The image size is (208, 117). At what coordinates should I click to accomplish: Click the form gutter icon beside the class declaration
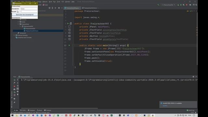(x=71, y=23)
